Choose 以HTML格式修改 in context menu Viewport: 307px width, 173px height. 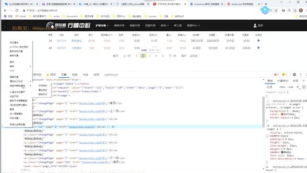point(19,47)
